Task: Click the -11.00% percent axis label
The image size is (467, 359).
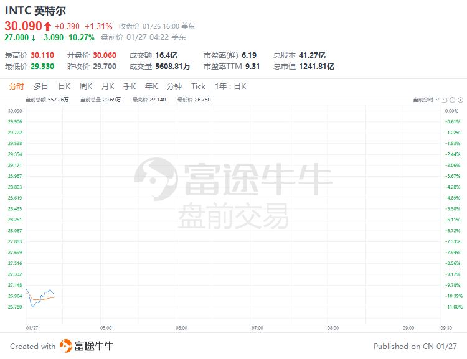Action: [x=454, y=307]
